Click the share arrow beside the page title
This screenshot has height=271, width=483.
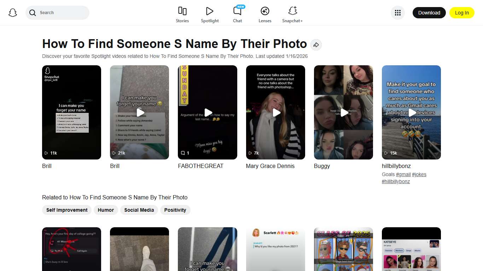pos(316,45)
